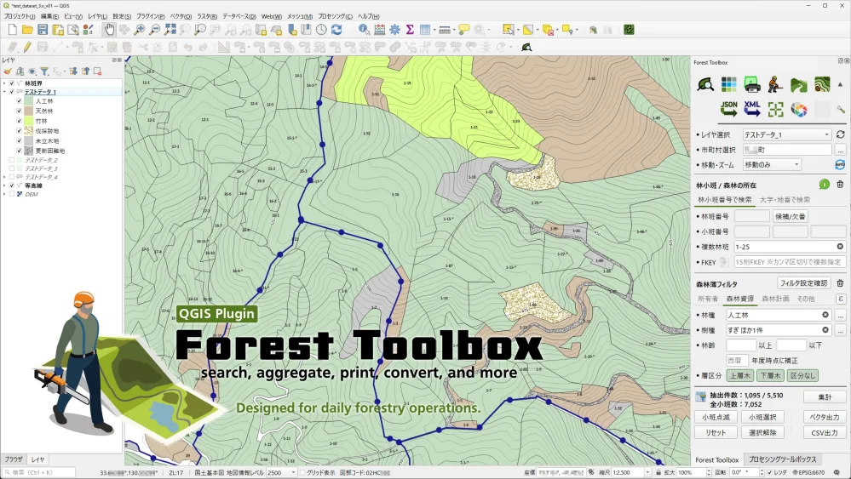The height and width of the screenshot is (479, 851).
Task: Save the project with floppy icon
Action: tap(43, 30)
